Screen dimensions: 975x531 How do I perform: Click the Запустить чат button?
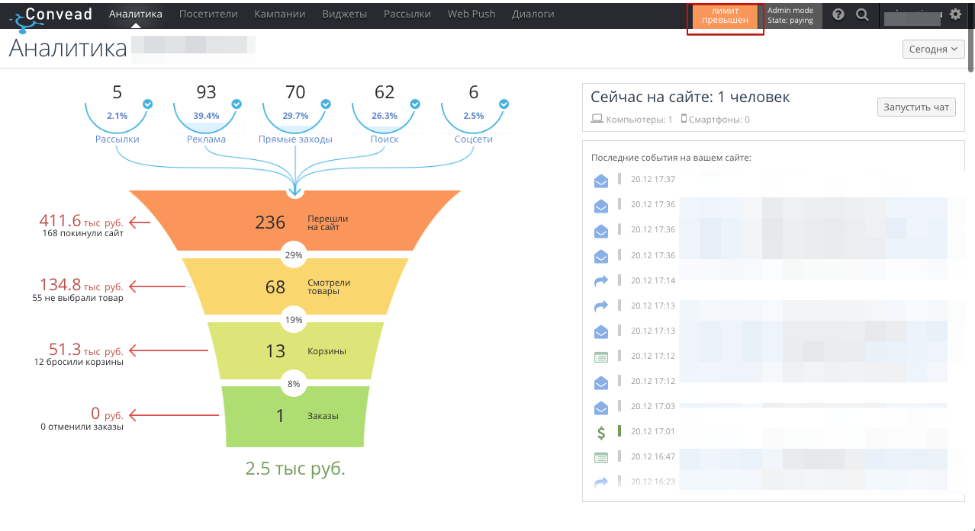(x=915, y=107)
